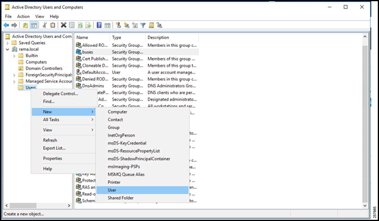Sort by the Name column header
379x221 pixels.
tap(92, 37)
